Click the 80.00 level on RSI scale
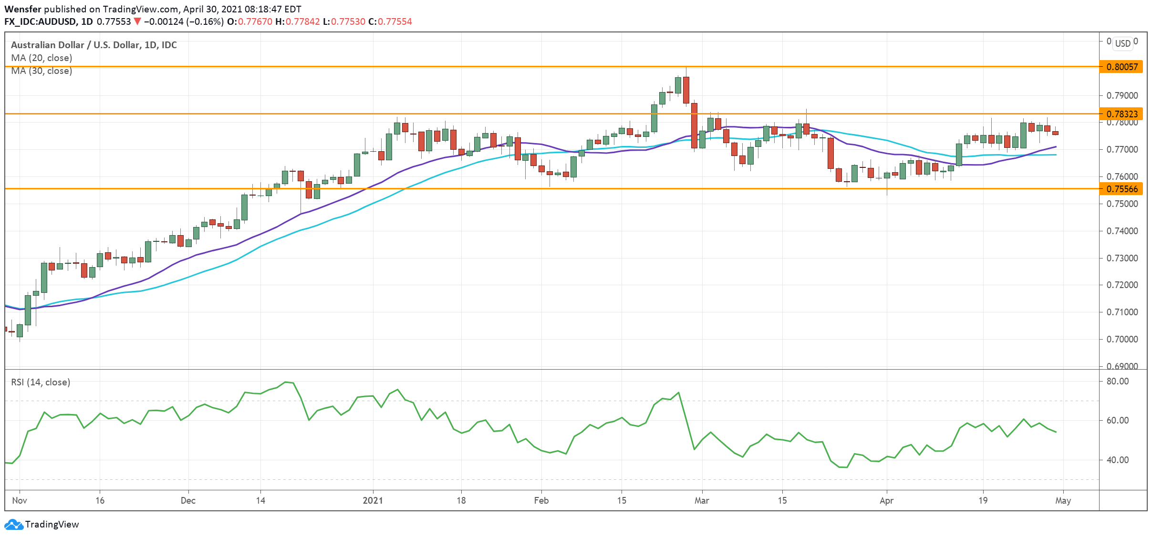 point(1117,381)
